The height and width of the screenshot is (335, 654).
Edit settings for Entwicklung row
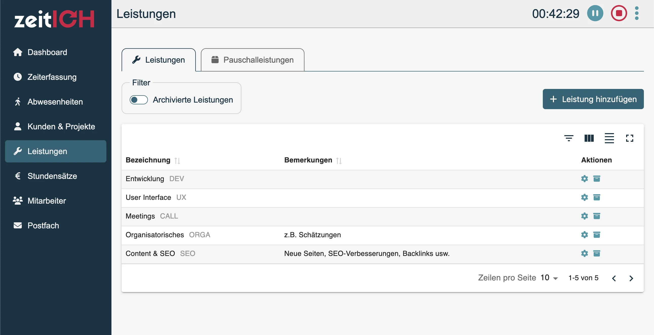(x=584, y=179)
